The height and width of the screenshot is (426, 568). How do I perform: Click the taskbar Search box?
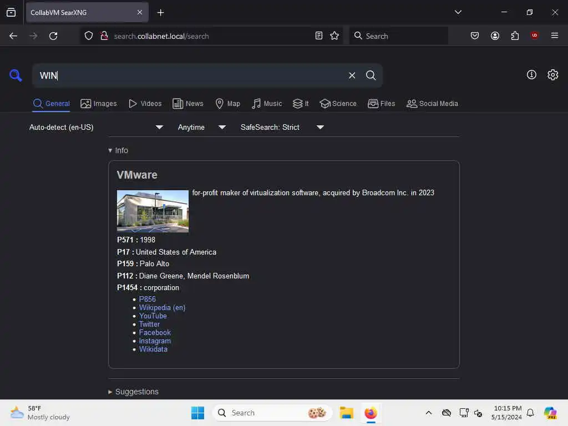(272, 413)
